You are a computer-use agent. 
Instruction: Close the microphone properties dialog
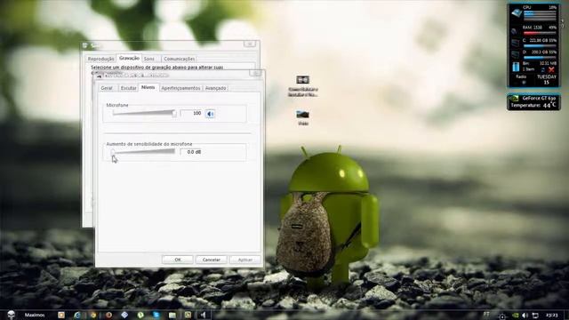[x=255, y=74]
